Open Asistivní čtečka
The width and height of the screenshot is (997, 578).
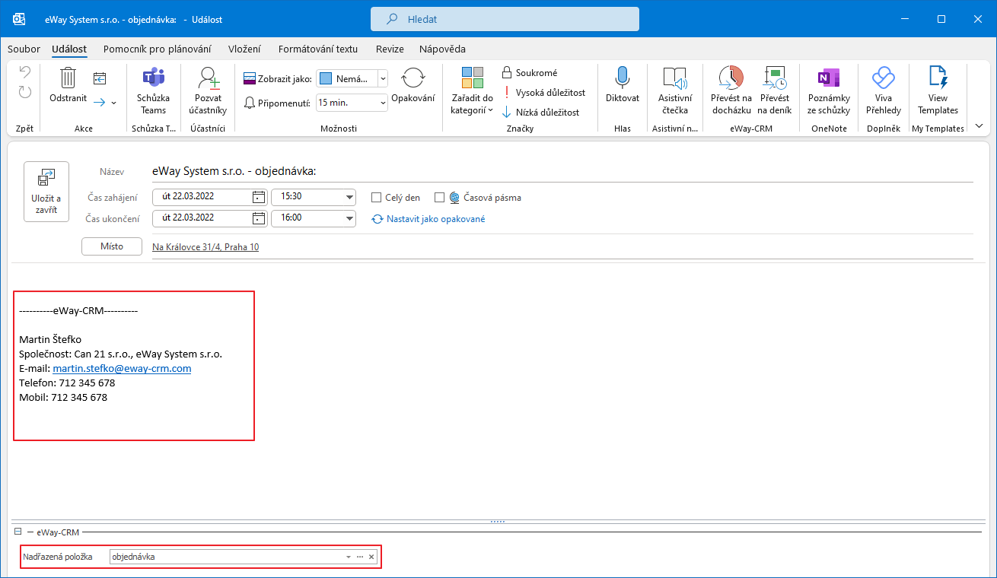[x=675, y=91]
